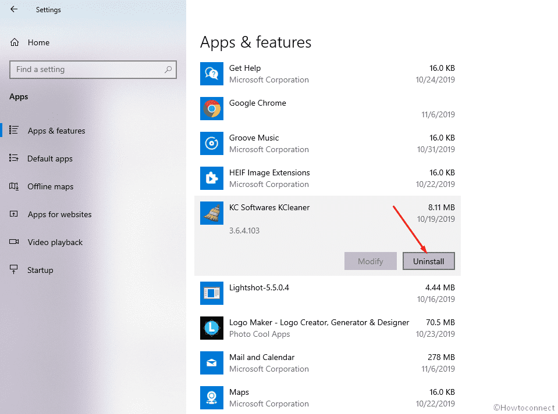This screenshot has height=414, width=558.
Task: Click the Apps section header in sidebar
Action: [x=19, y=97]
